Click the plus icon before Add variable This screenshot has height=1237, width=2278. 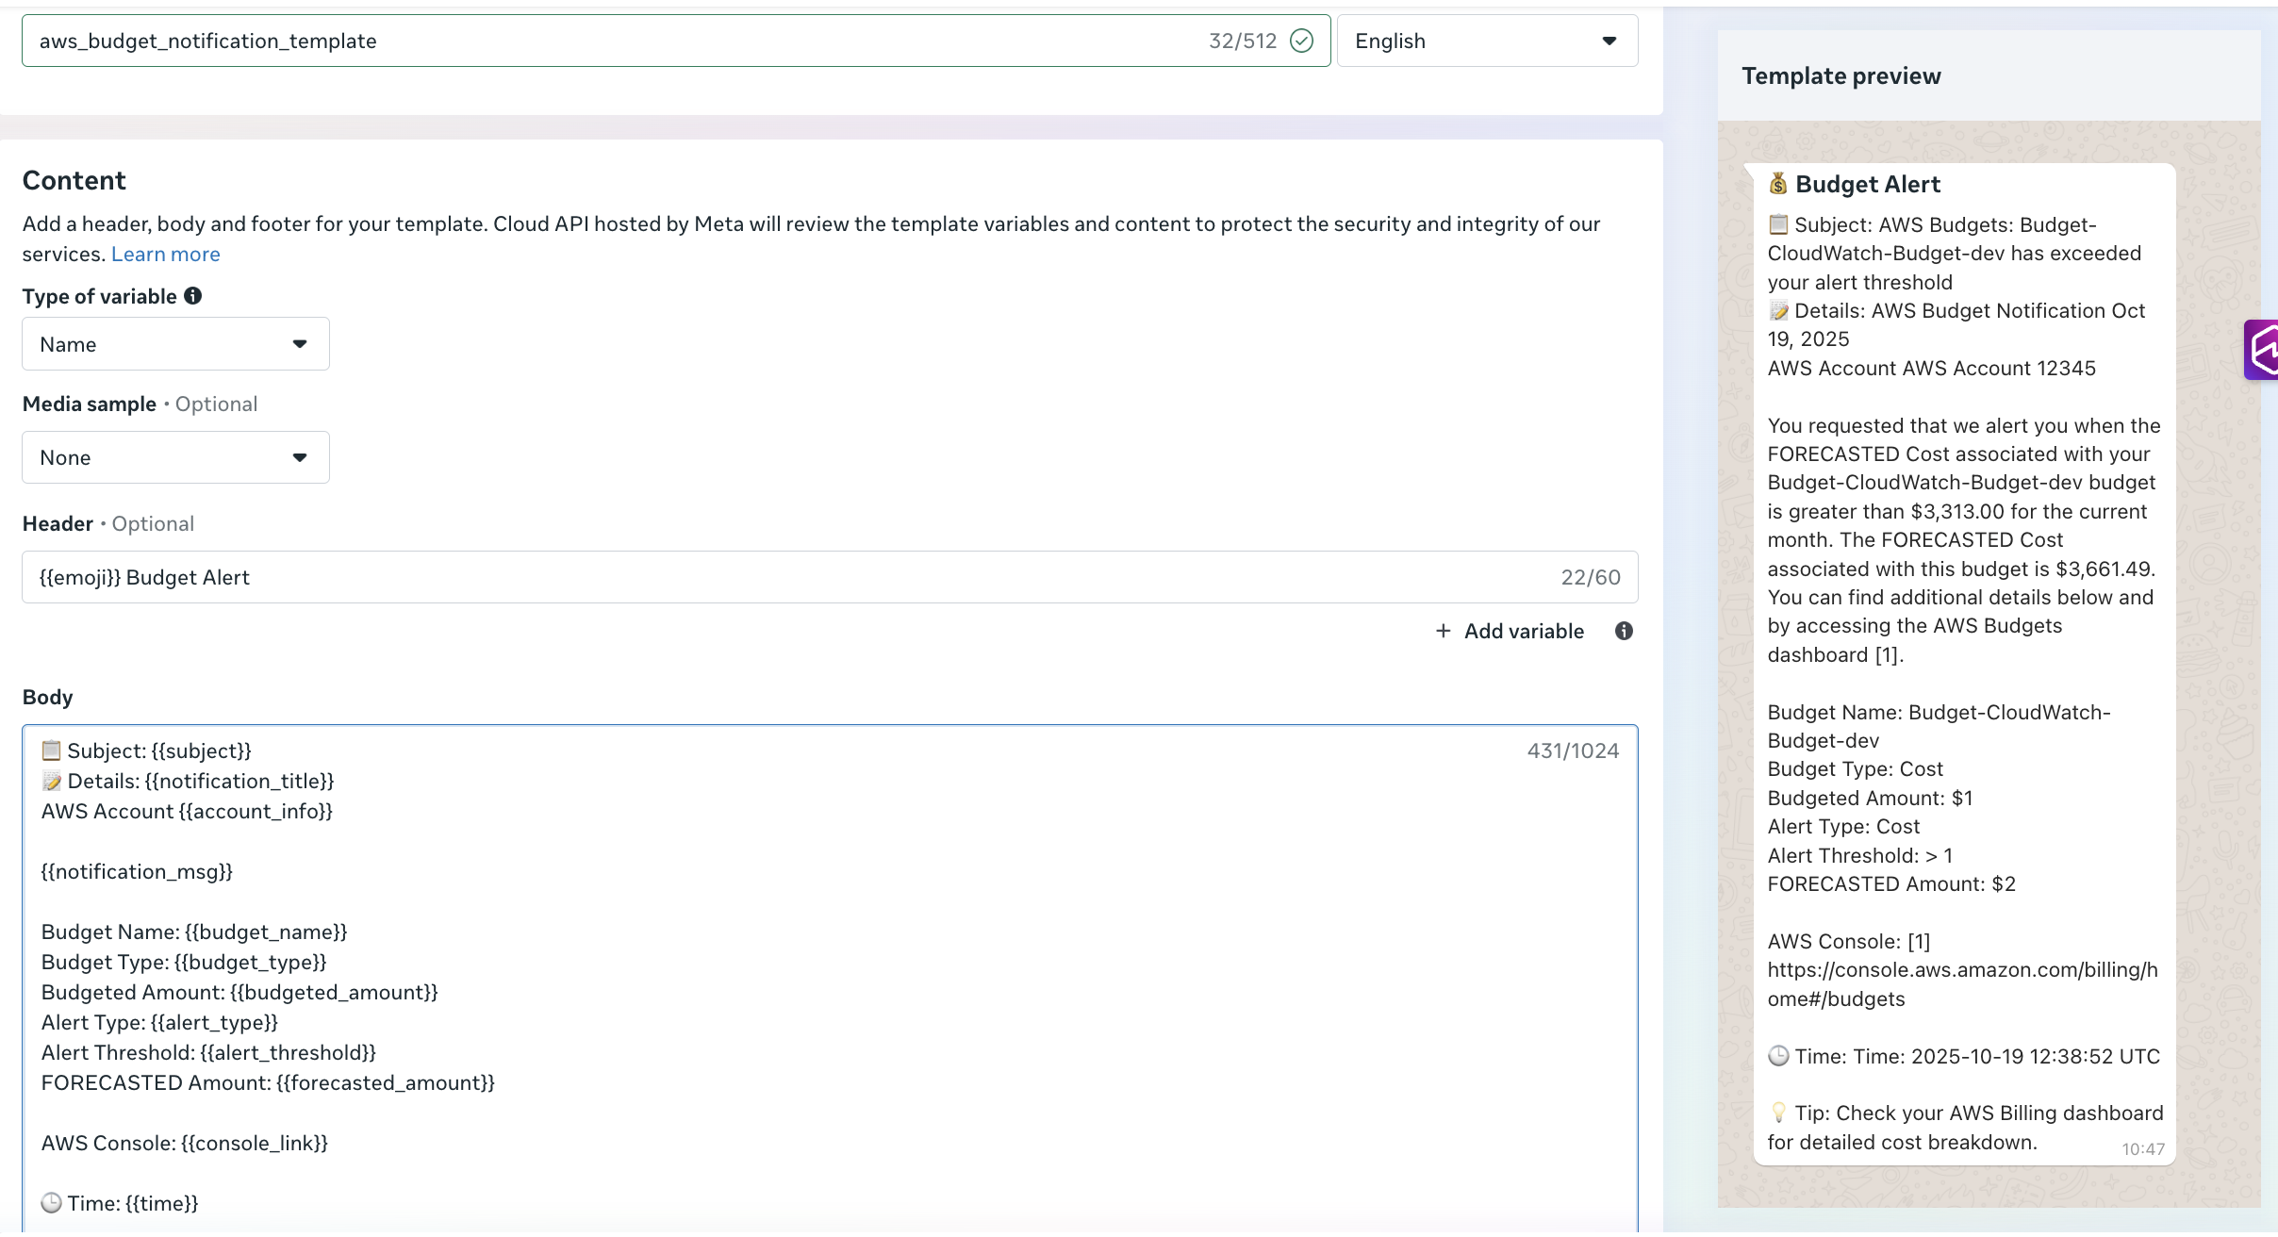click(x=1444, y=631)
